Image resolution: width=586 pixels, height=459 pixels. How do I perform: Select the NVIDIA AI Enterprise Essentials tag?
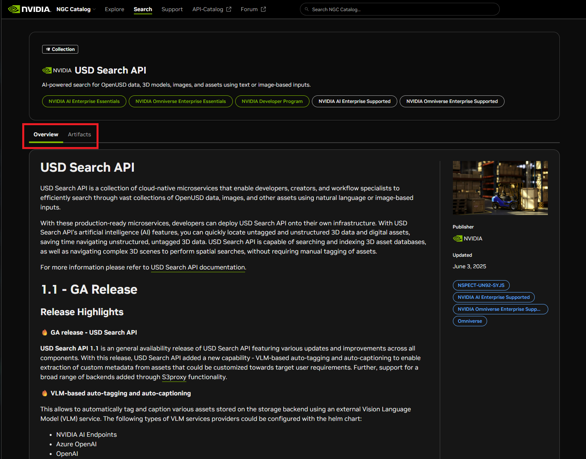tap(84, 101)
